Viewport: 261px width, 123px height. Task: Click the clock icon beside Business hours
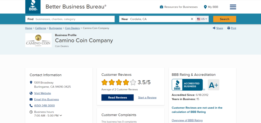[31, 112]
